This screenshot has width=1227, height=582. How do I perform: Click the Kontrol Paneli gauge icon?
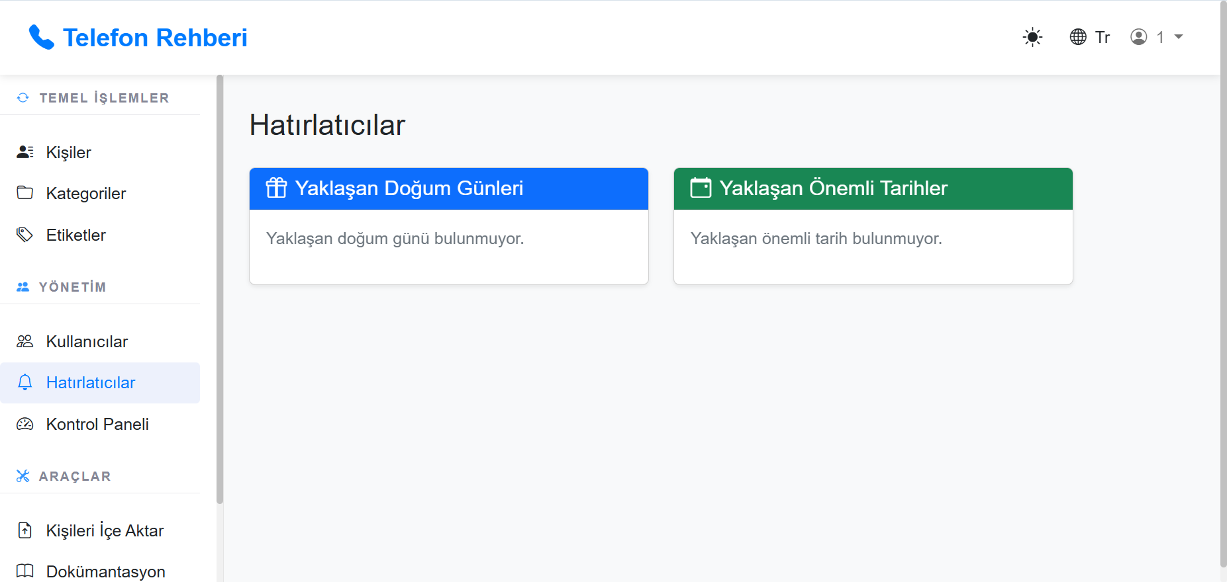pos(25,424)
